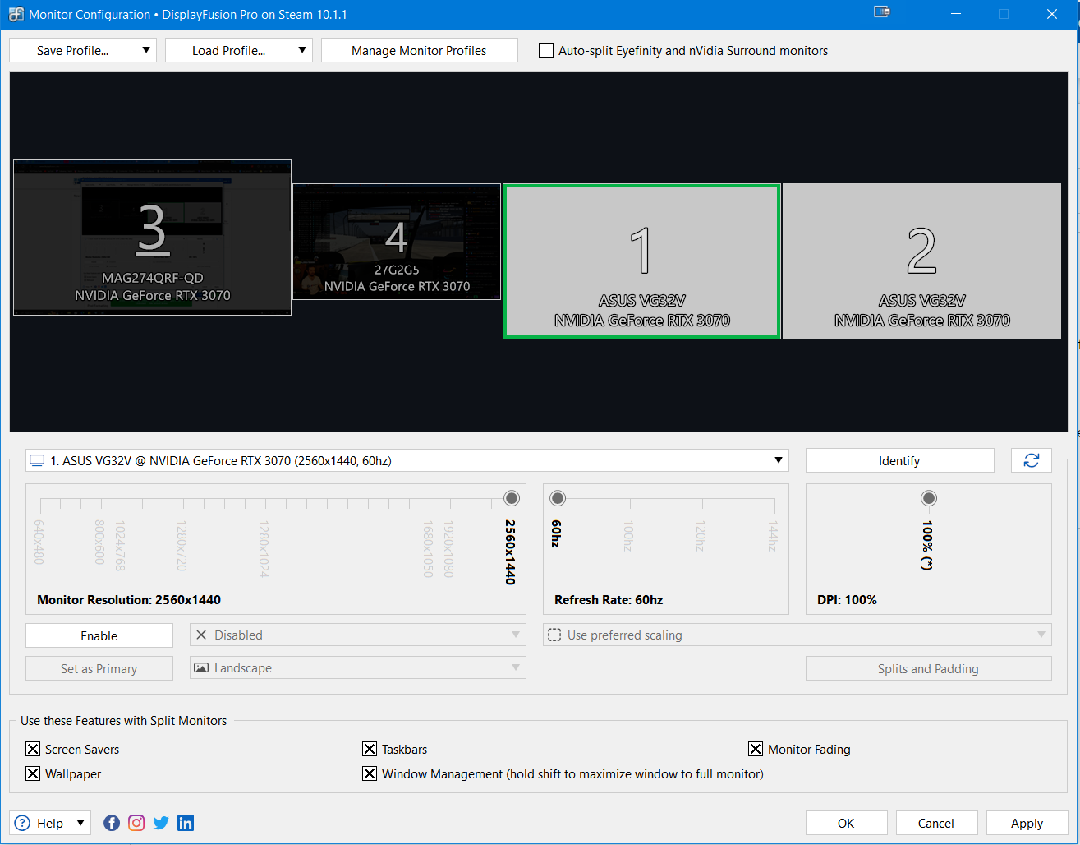Click Manage Monitor Profiles button
Image resolution: width=1080 pixels, height=845 pixels.
pos(420,50)
